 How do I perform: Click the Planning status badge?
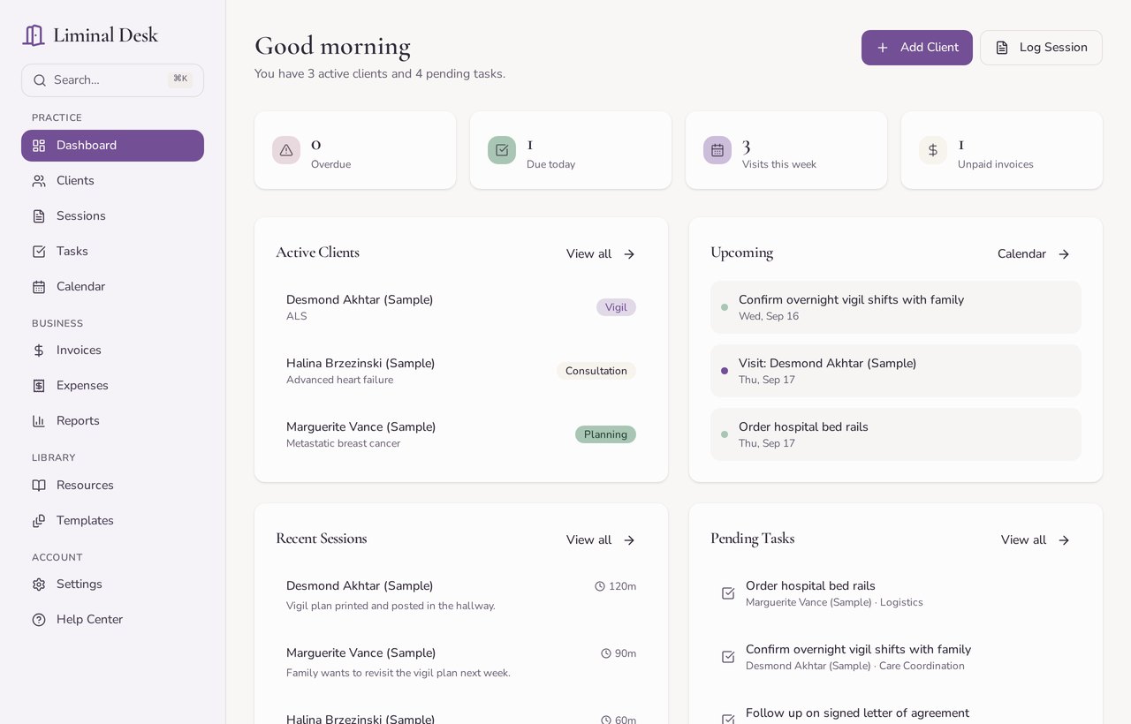tap(605, 434)
